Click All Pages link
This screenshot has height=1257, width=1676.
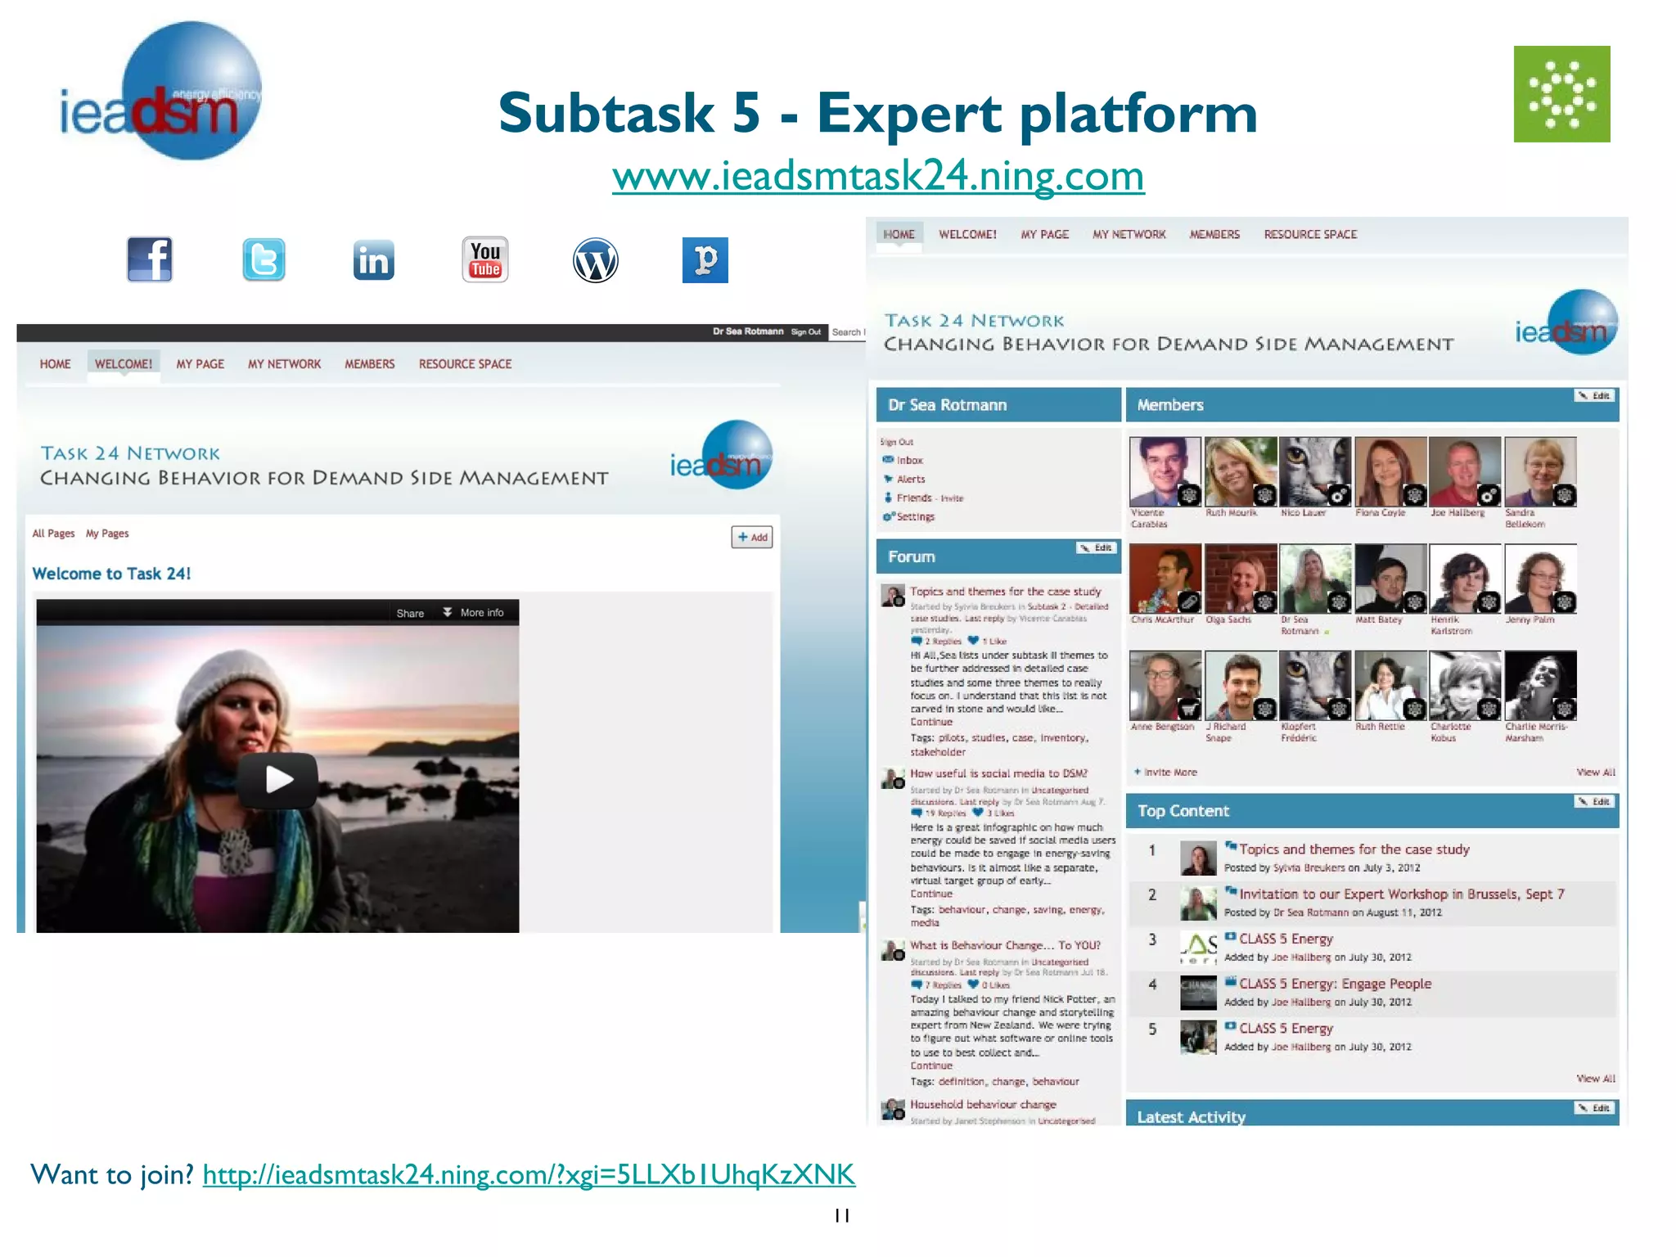[x=53, y=534]
